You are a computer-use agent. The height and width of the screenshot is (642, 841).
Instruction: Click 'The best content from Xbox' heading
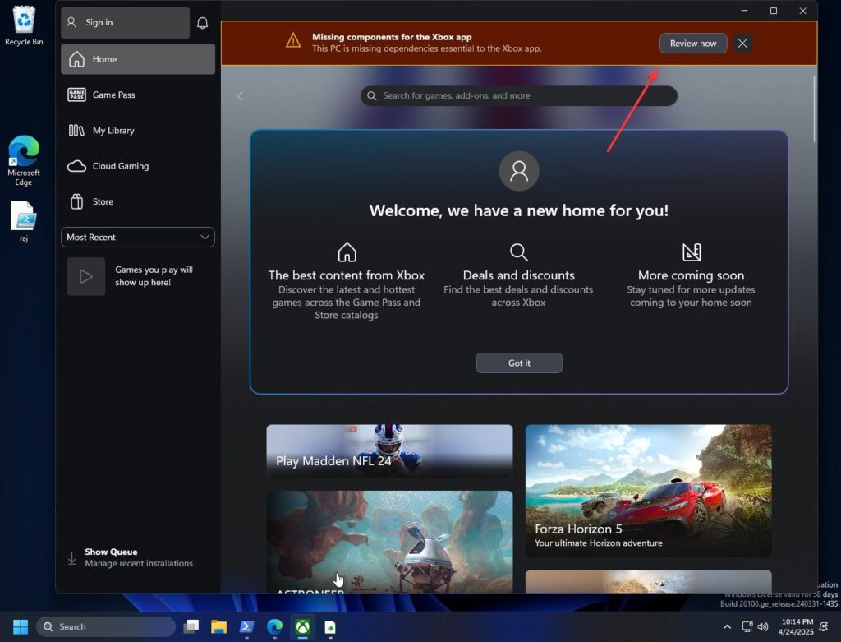tap(347, 275)
